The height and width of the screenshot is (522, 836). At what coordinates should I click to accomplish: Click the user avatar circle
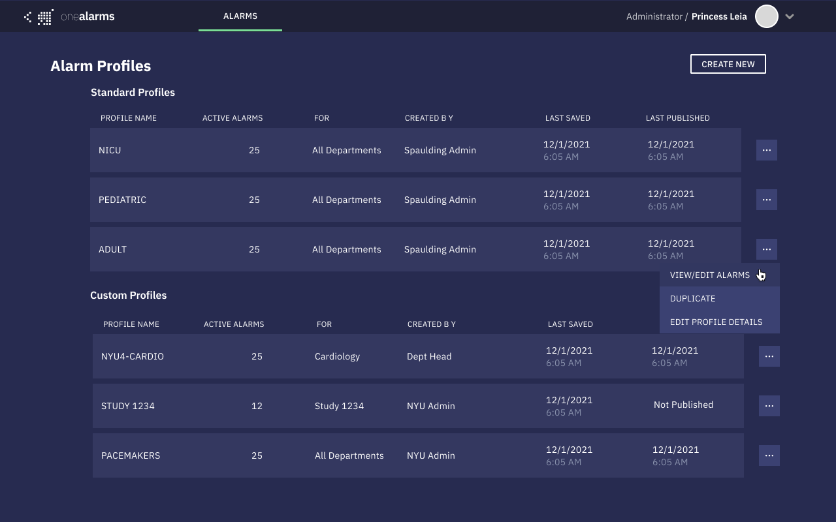[x=766, y=16]
